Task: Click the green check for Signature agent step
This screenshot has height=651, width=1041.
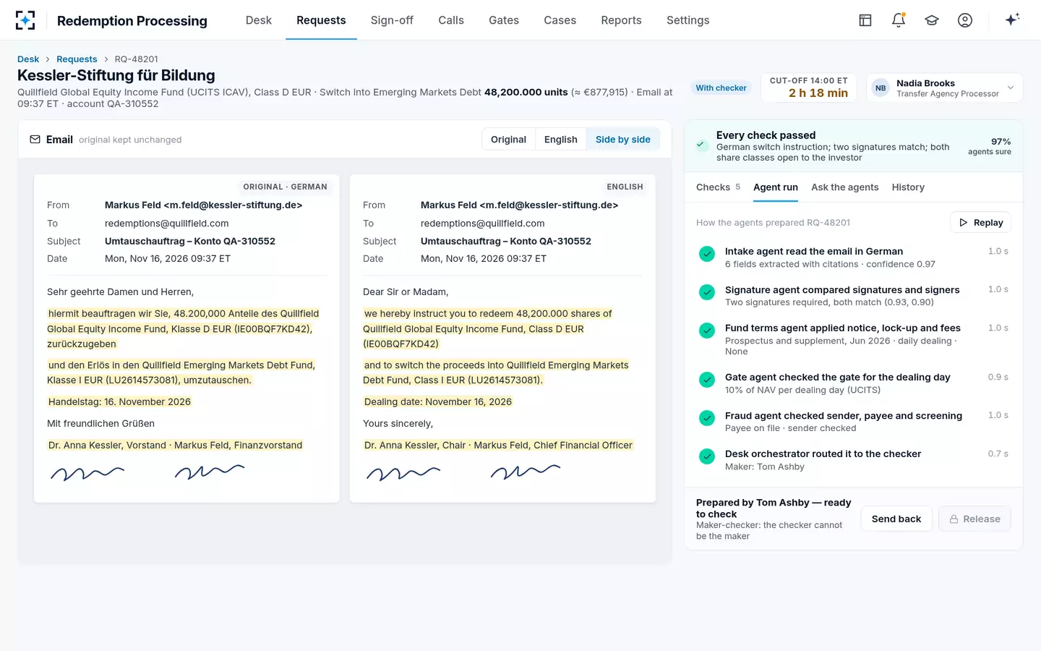Action: click(x=707, y=292)
